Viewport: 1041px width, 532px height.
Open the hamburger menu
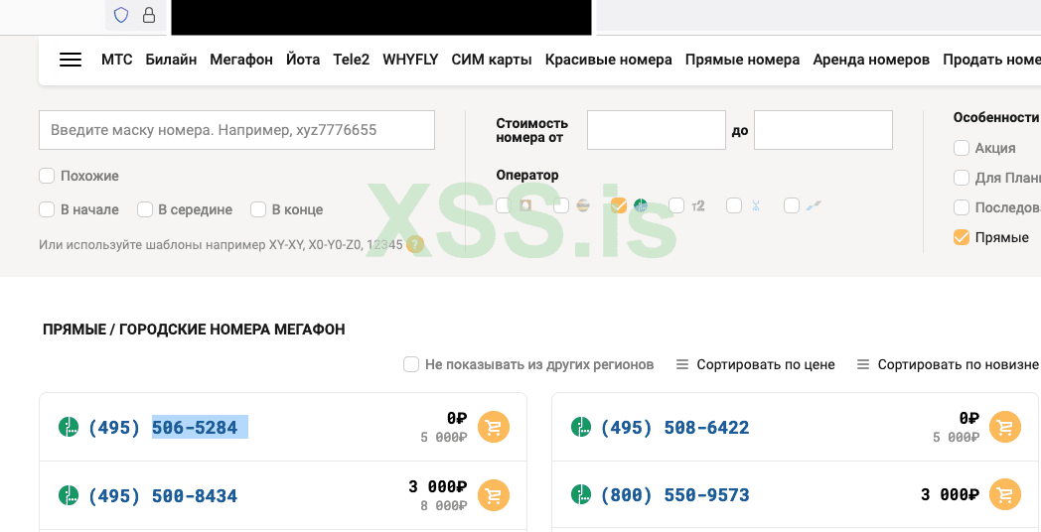(71, 60)
